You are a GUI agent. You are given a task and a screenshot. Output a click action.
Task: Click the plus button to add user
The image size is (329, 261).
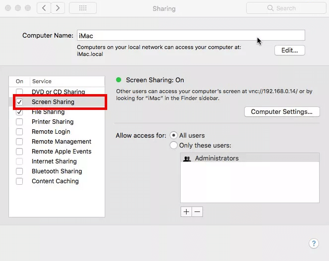click(186, 211)
